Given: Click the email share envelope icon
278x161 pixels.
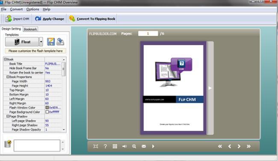Looking at the screenshot, I should click(x=144, y=146).
